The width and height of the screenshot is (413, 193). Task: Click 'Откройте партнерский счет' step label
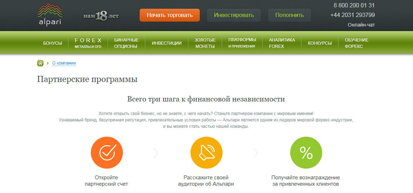(x=106, y=181)
